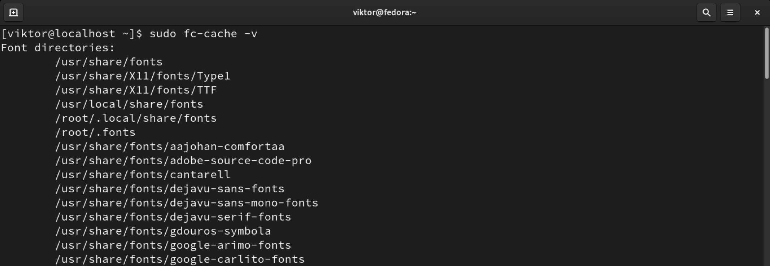Click the /root/.local/share/fonts line
The image size is (770, 266).
point(136,118)
